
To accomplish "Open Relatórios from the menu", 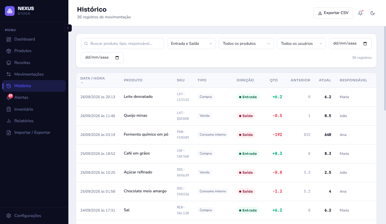I will 34,121.
